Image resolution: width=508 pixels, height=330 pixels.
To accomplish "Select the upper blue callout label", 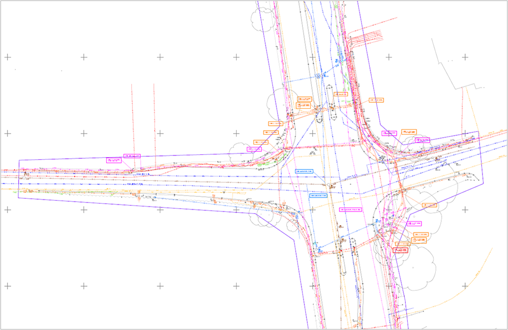I will click(304, 171).
